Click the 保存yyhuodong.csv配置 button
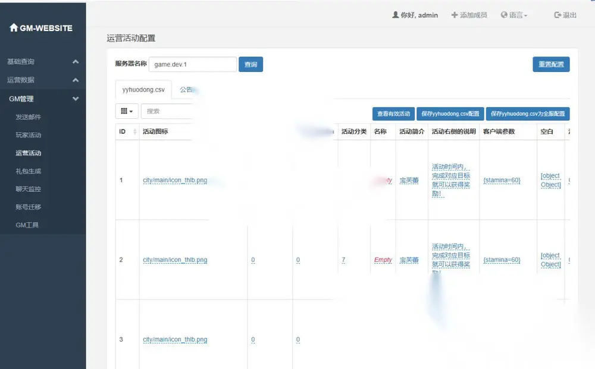Viewport: 595px width, 369px height. coord(450,113)
